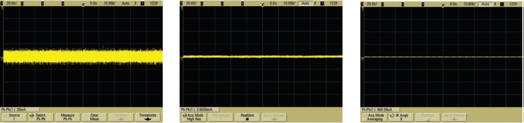Click the Clear Meas softkey
Screen dimensions: 524x123
pyautogui.click(x=94, y=117)
